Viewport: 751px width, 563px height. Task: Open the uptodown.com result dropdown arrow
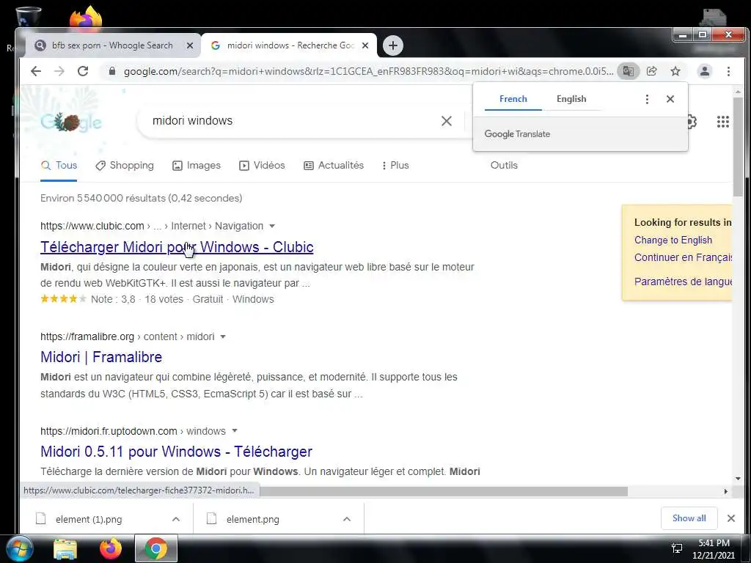click(x=235, y=431)
